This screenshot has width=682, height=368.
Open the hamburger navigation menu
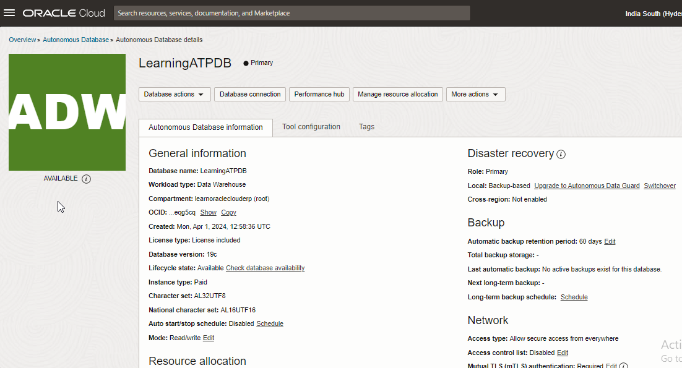[x=9, y=13]
